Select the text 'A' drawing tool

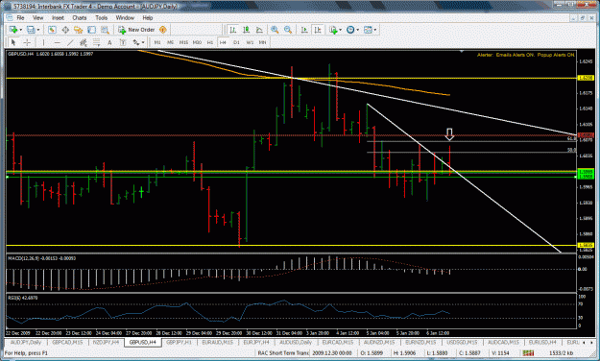[x=109, y=42]
